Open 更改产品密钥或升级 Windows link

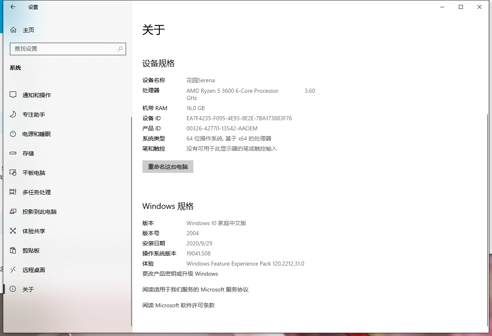pos(180,274)
